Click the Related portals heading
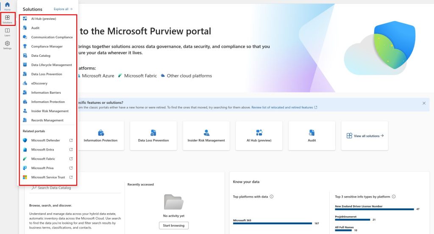This screenshot has width=434, height=234. [x=34, y=131]
